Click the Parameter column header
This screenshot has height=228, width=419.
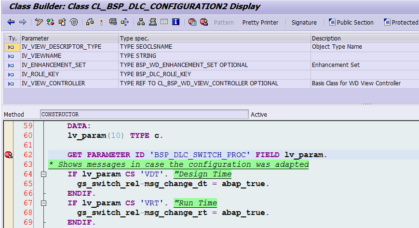click(x=69, y=38)
